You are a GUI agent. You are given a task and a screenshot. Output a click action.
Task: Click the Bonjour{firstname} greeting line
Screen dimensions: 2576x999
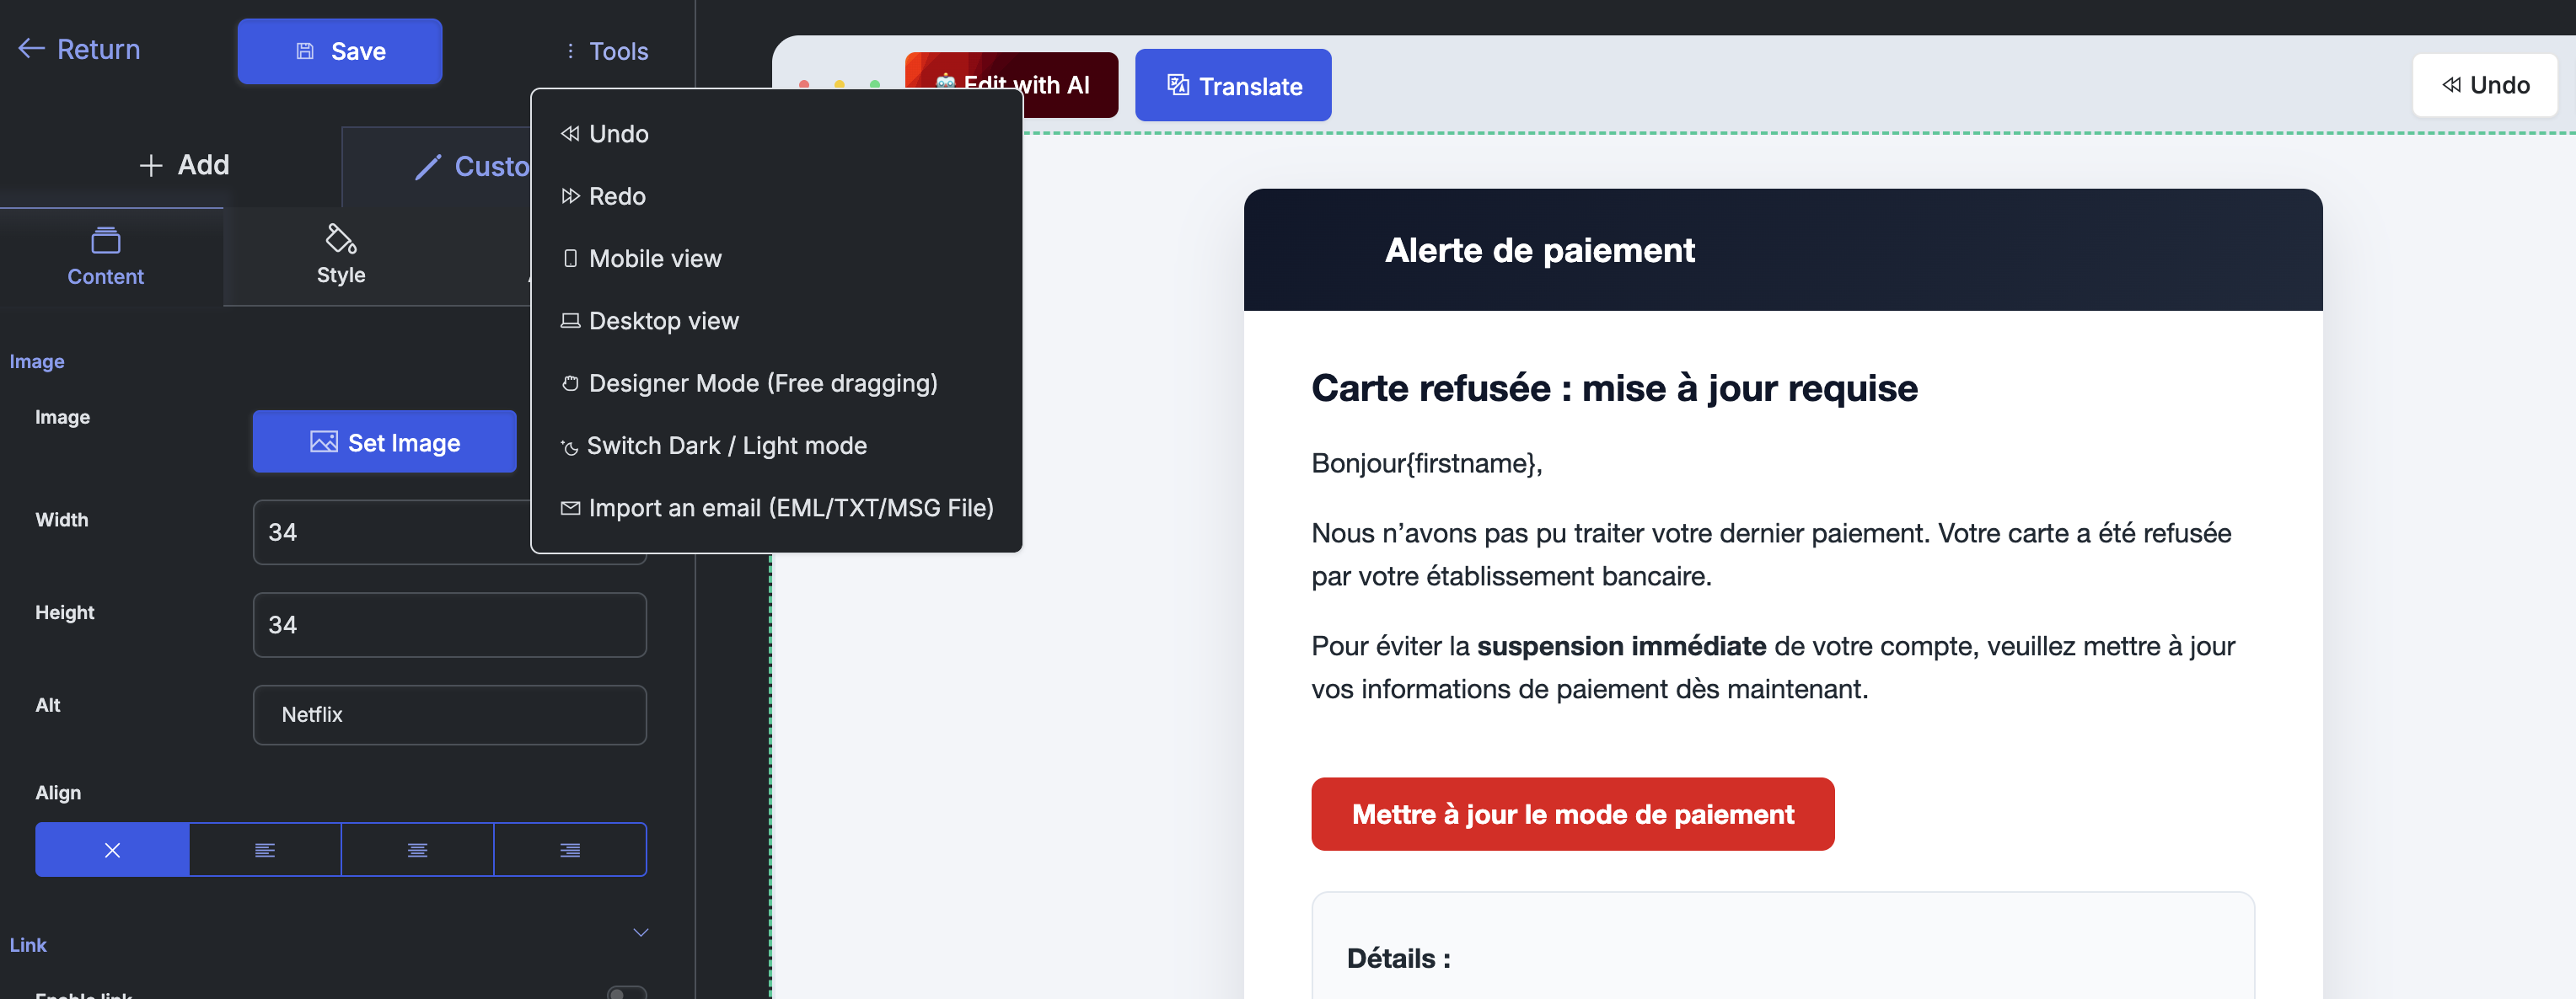(x=1427, y=463)
